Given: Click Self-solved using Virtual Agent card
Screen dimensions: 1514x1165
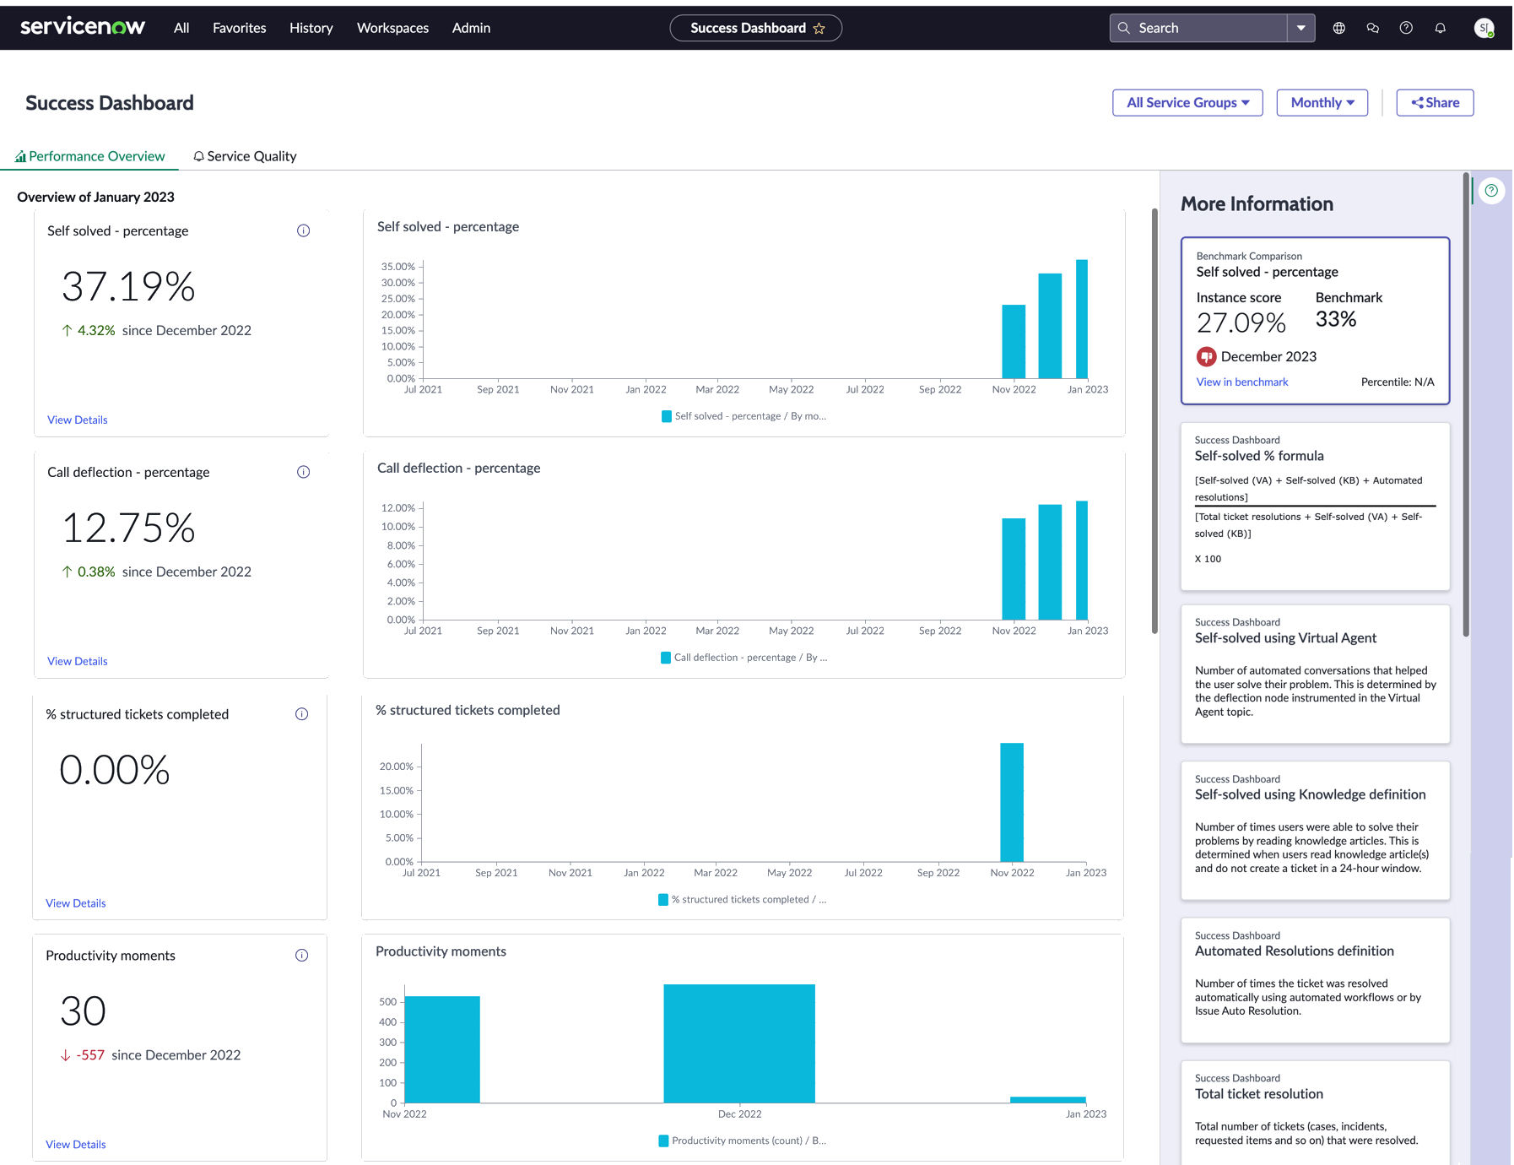Looking at the screenshot, I should (x=1315, y=674).
